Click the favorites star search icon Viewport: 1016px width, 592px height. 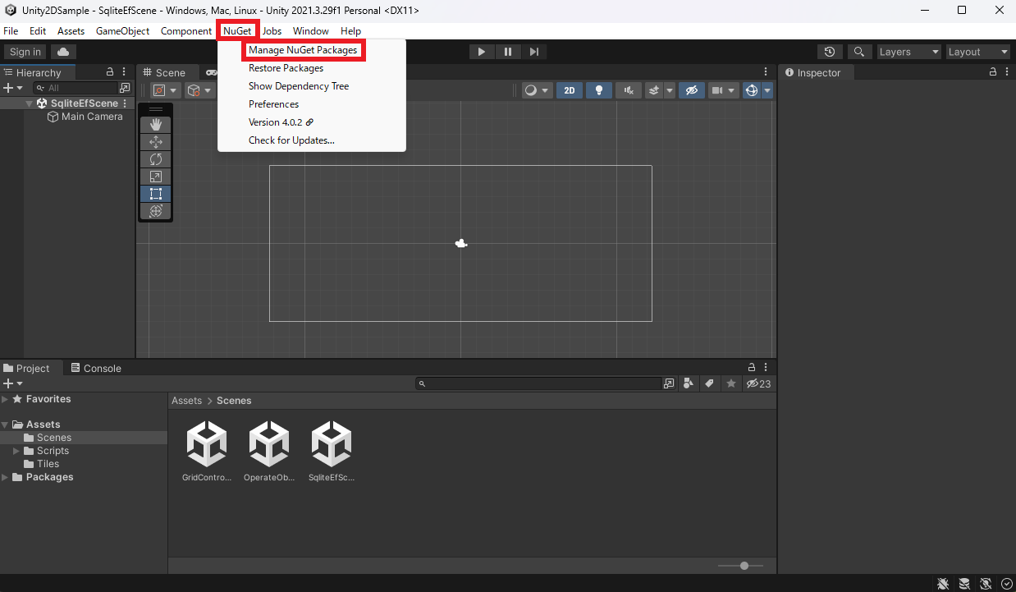(730, 383)
